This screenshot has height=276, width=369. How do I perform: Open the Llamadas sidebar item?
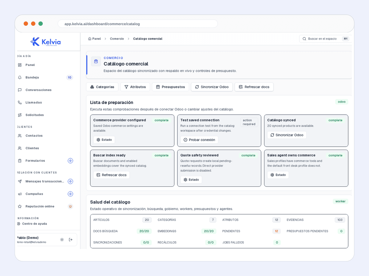(x=46, y=102)
